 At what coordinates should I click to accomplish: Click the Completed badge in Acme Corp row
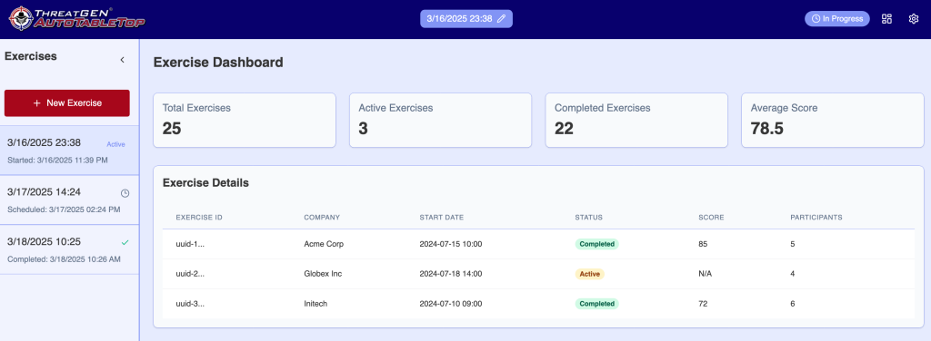point(596,244)
